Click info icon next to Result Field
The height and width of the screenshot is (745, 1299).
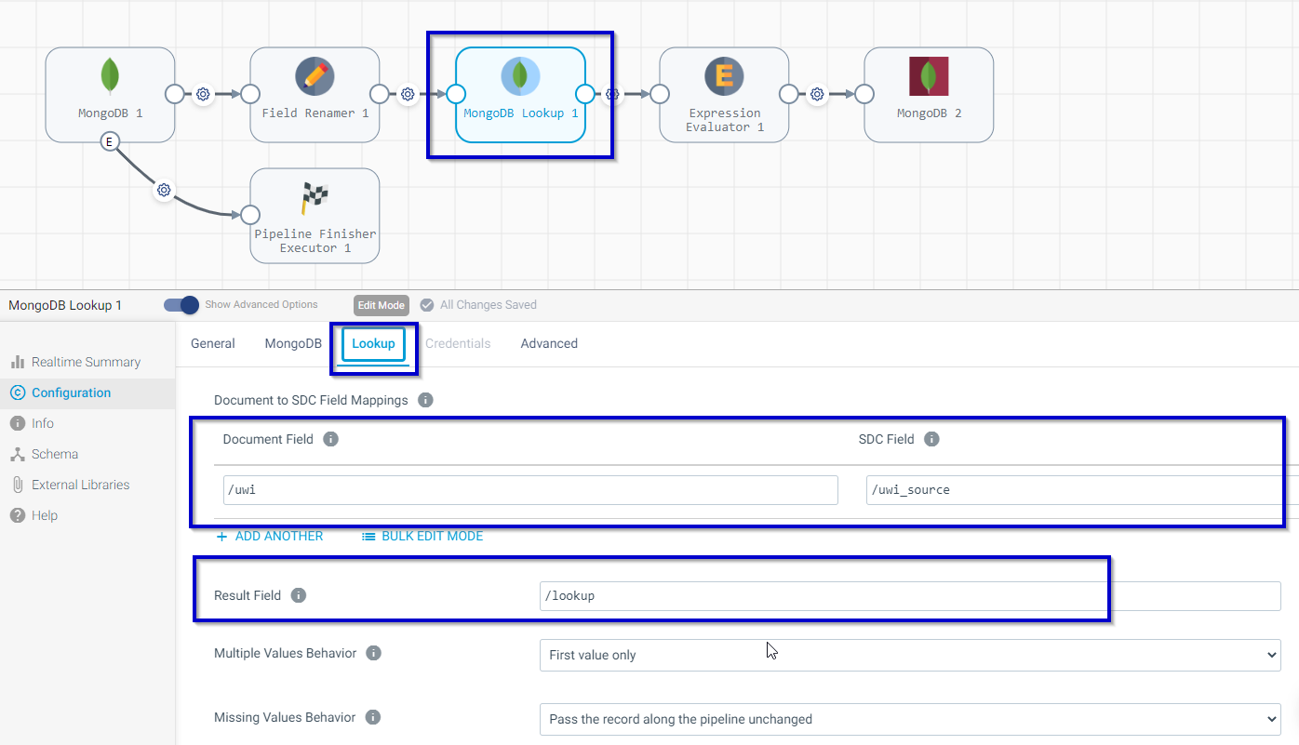pos(298,595)
